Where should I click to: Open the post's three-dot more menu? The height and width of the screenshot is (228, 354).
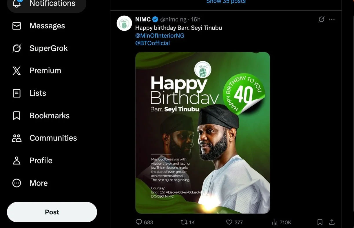pyautogui.click(x=332, y=19)
